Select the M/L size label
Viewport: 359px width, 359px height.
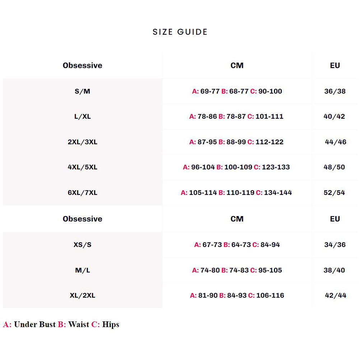(x=82, y=270)
